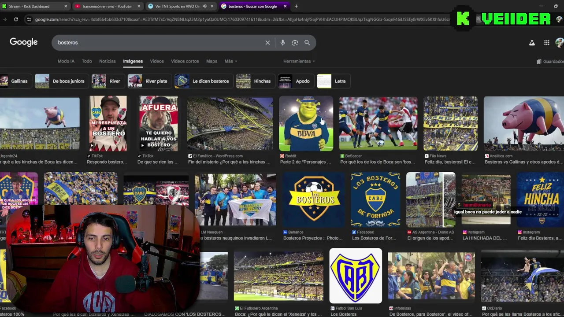Filter by Apodo suggestion chip
Viewport: 564px width, 317px height.
296,81
